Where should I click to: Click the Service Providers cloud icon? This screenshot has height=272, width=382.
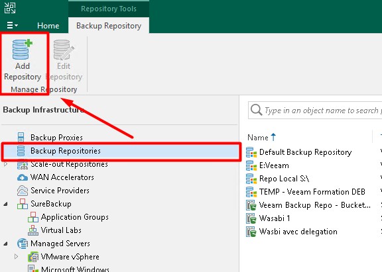coord(23,191)
